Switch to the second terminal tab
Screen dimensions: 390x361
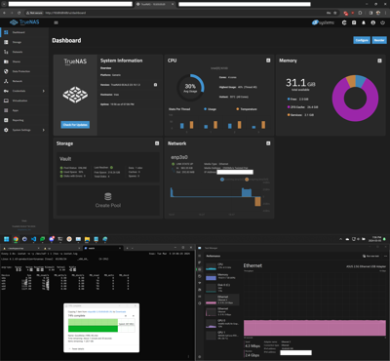61,248
